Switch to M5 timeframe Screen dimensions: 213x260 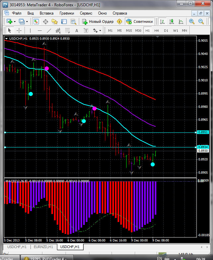(120, 31)
